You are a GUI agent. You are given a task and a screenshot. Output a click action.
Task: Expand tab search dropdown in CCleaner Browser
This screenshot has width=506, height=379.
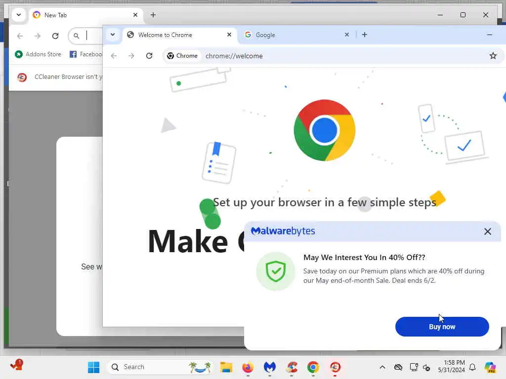click(x=19, y=15)
